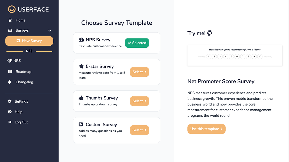Click the Settings gear icon
Viewport: 289px width, 162px height.
tap(10, 102)
